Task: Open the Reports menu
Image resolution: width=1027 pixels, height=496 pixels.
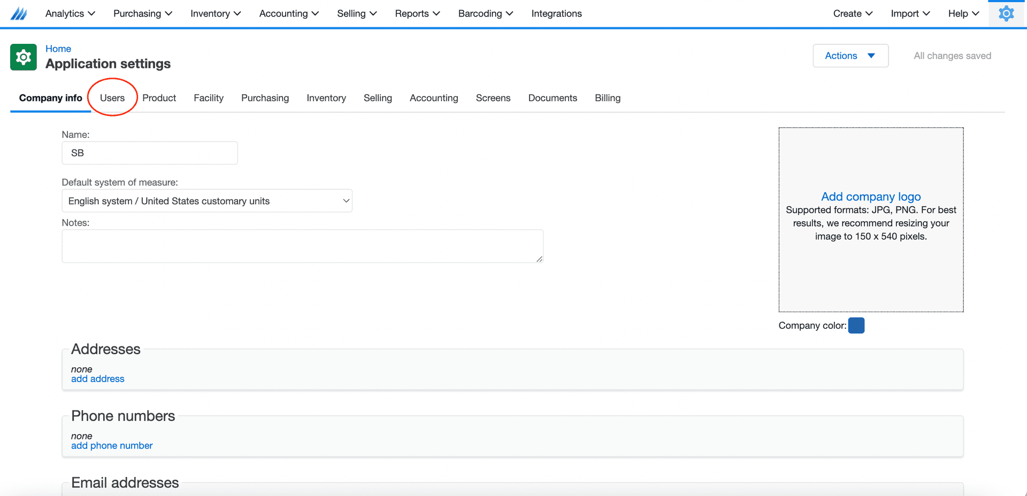Action: point(417,13)
